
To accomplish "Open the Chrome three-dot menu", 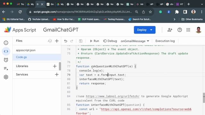I will [201, 12].
